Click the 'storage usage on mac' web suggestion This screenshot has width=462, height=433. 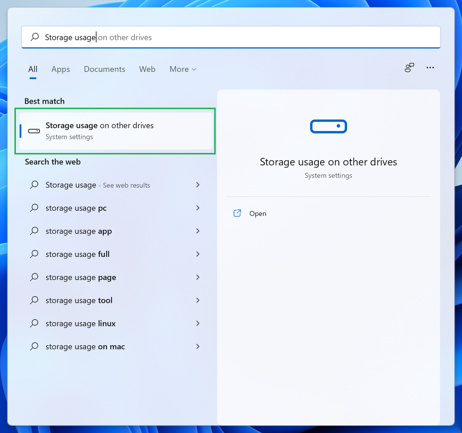[85, 346]
